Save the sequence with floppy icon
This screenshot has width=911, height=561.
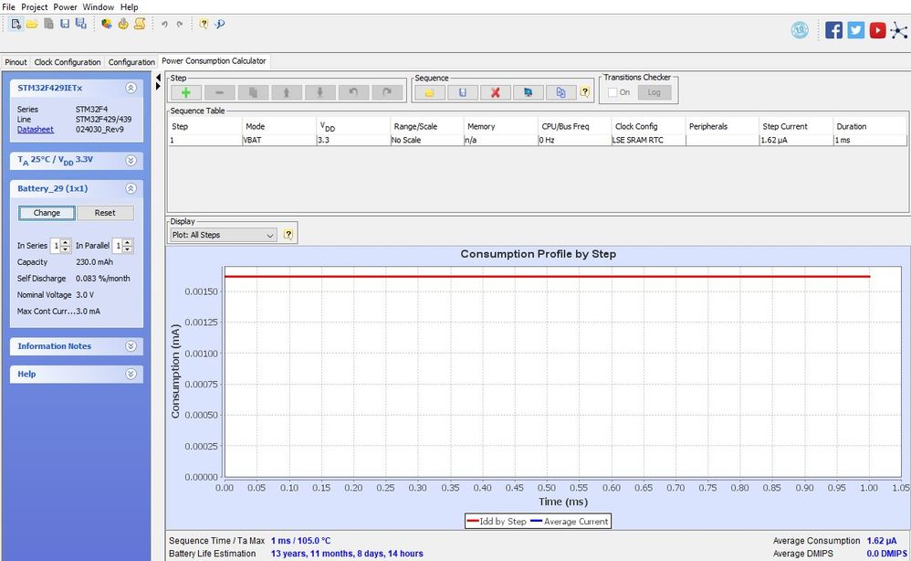click(x=463, y=92)
